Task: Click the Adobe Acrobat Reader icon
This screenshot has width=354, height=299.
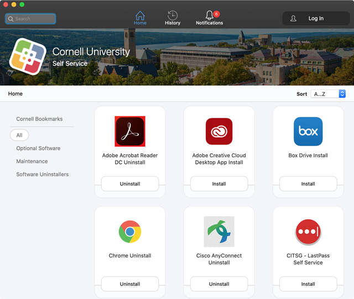Action: pyautogui.click(x=130, y=131)
